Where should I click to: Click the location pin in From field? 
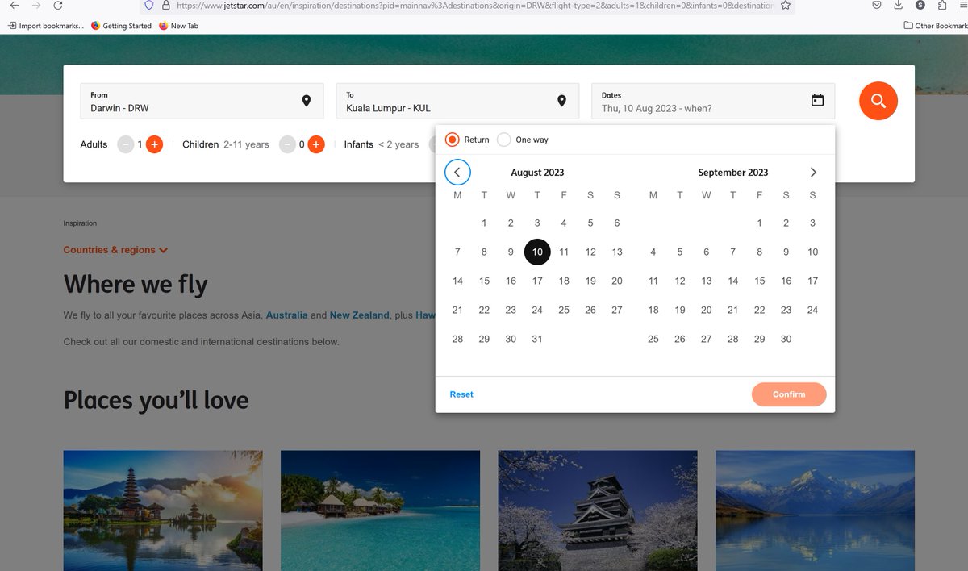click(307, 101)
